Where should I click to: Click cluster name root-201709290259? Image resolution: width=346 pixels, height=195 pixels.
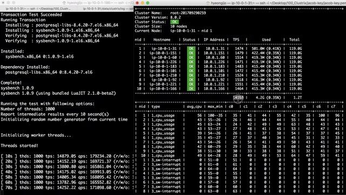(188, 13)
